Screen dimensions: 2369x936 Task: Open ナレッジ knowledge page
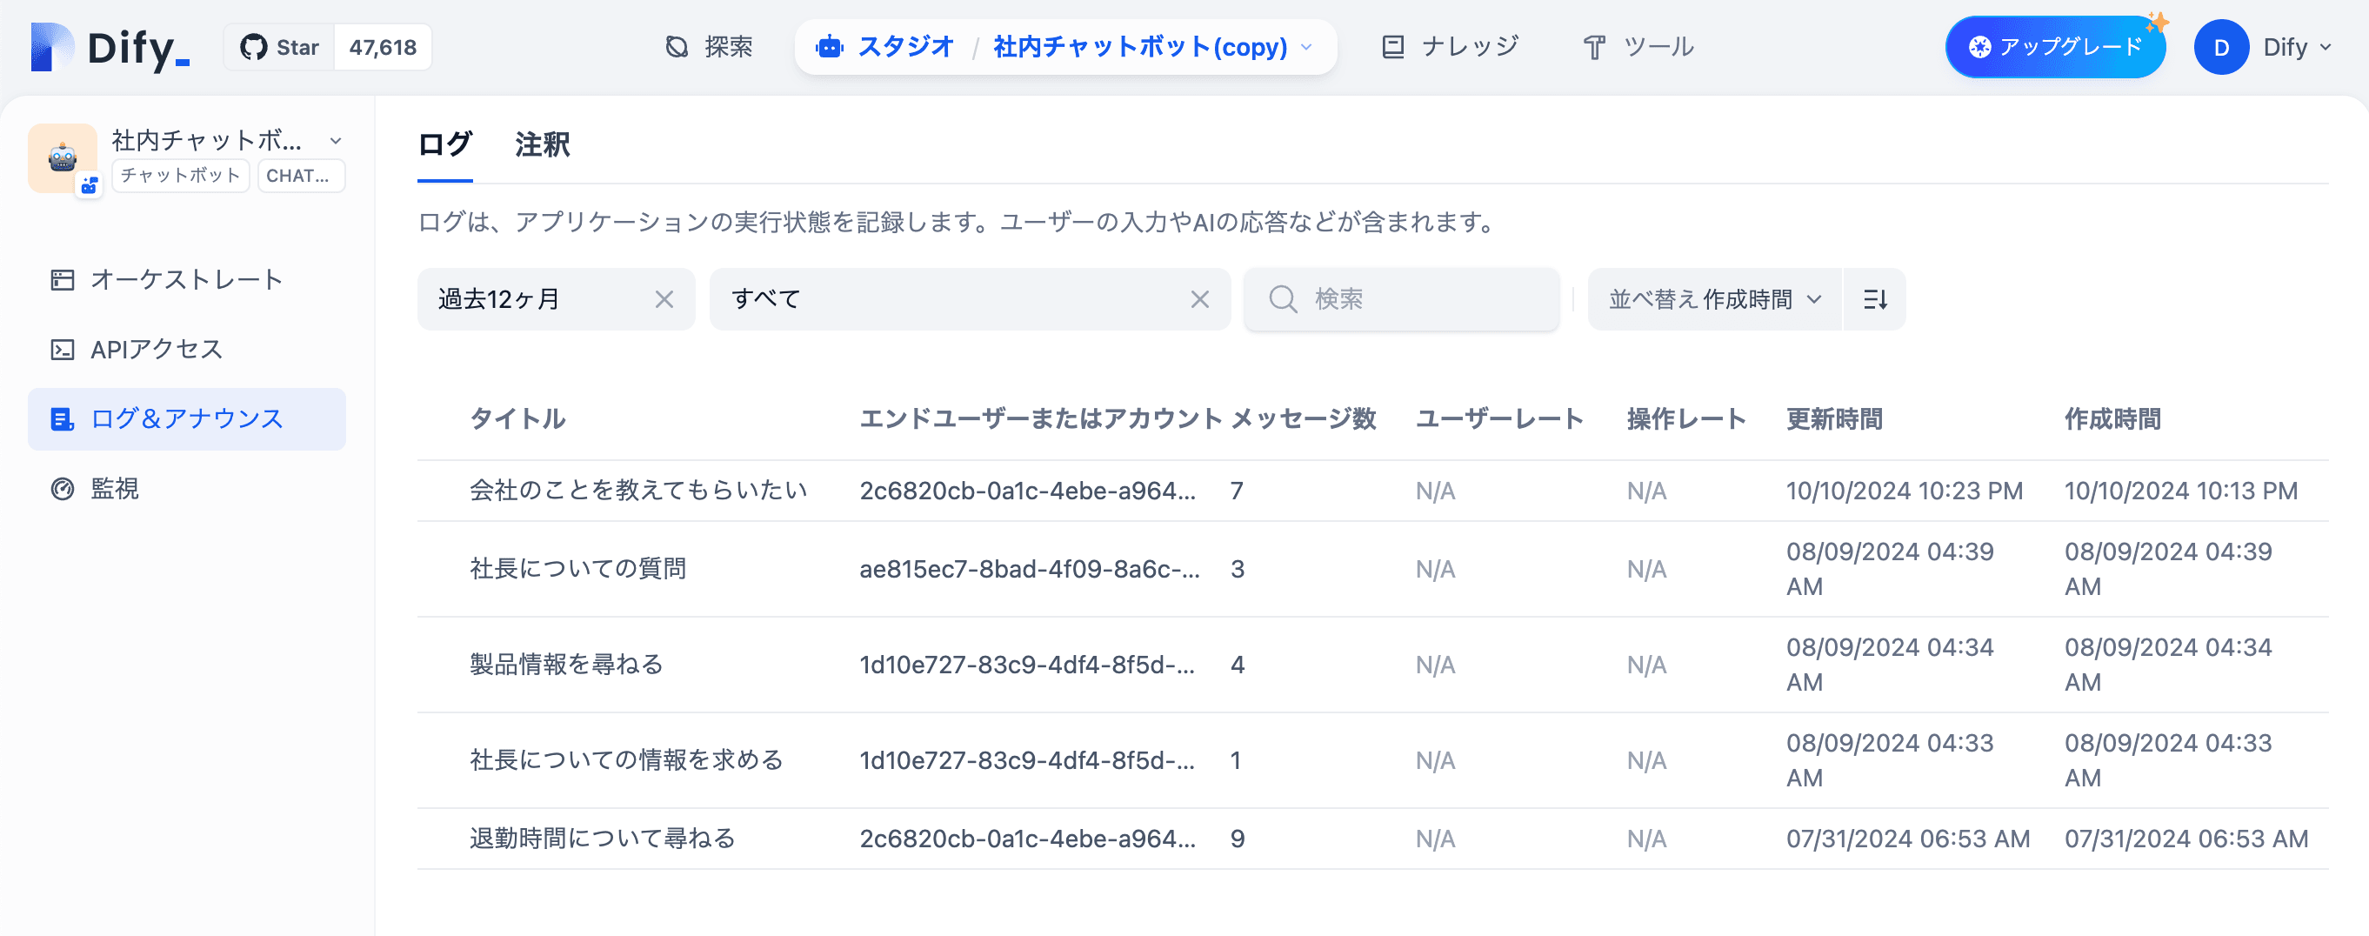(1451, 47)
